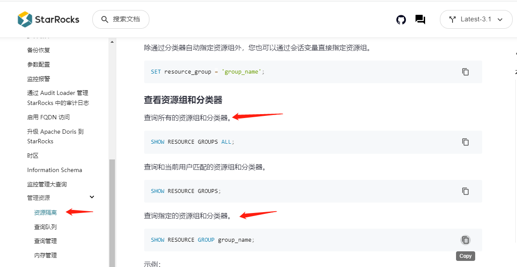This screenshot has width=517, height=267.
Task: Select the 资源隔离 sidebar item
Action: [45, 213]
